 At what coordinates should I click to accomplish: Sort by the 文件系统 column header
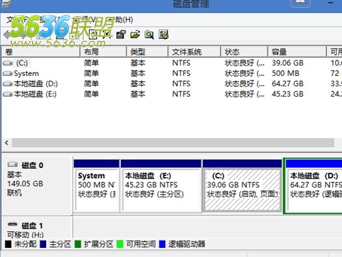[x=194, y=52]
